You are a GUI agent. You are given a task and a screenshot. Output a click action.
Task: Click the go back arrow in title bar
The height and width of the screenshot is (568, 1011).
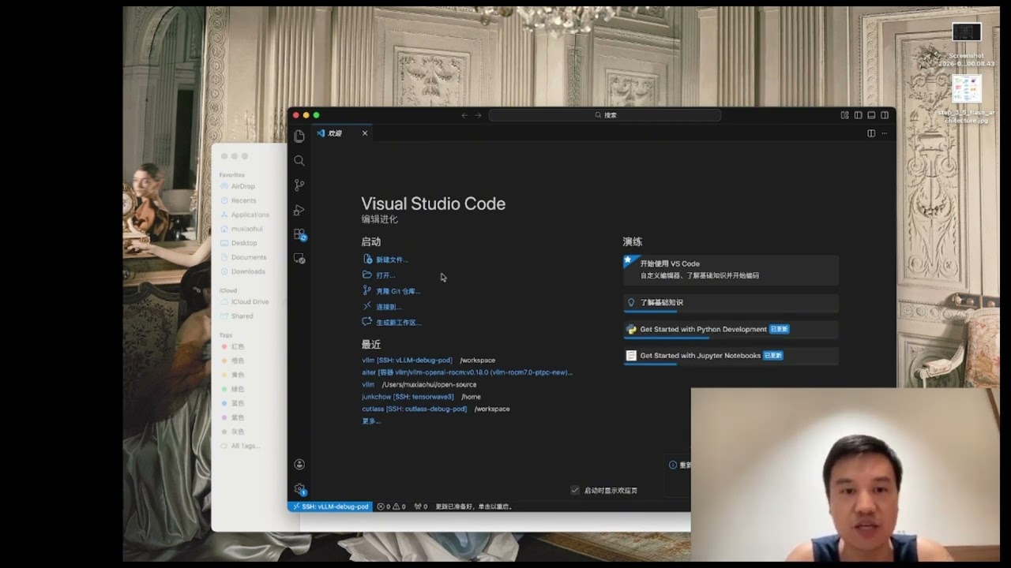tap(464, 115)
